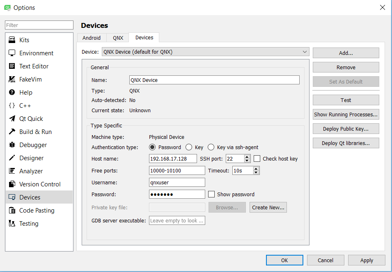Click the Filter search field

pyautogui.click(x=39, y=25)
